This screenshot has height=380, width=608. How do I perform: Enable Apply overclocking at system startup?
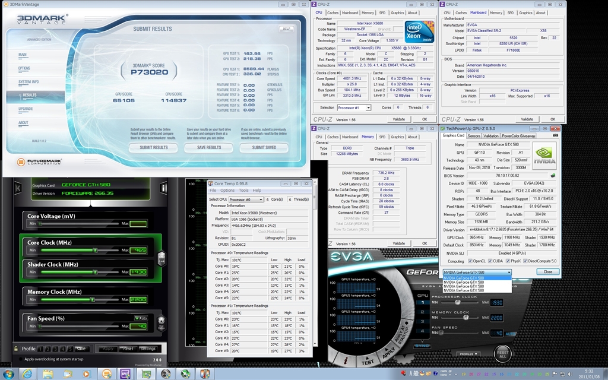[x=21, y=359]
